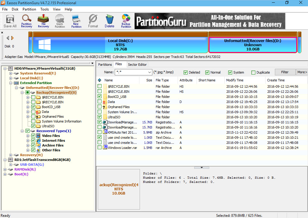Click the deleted Data folder icon in file list
Viewport: 308px width, 218px height.
105,102
